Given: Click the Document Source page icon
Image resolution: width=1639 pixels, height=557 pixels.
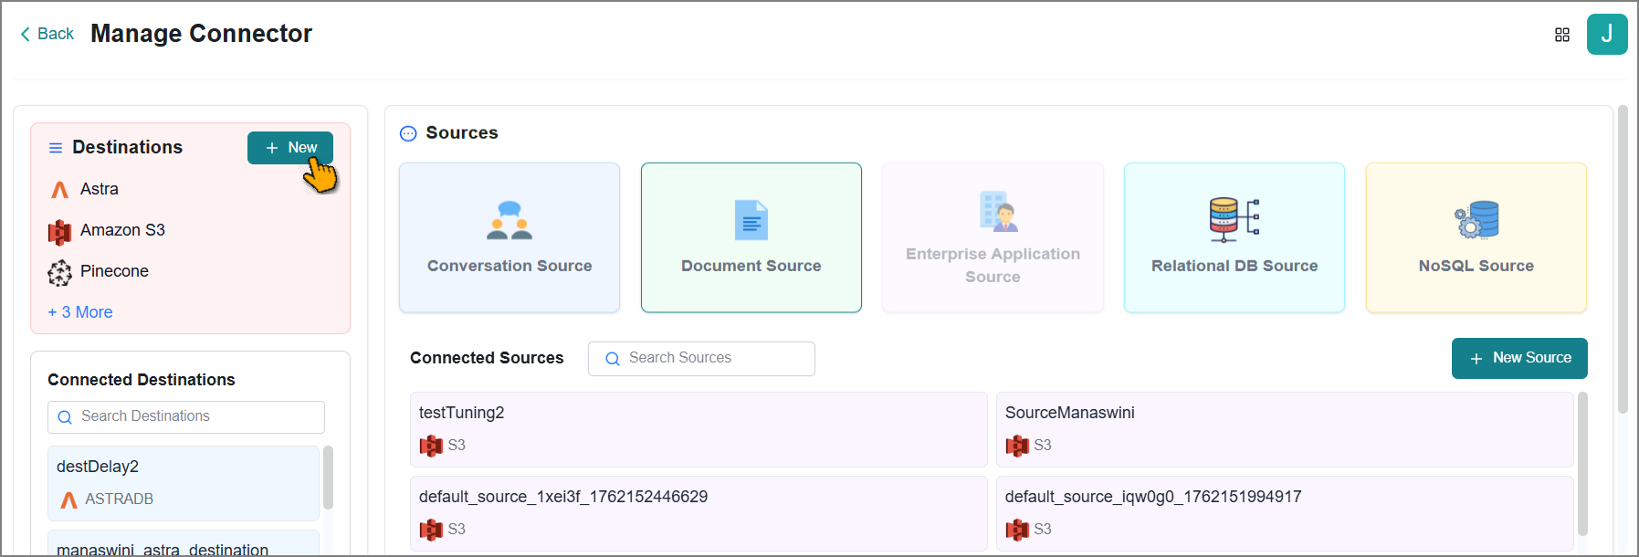Looking at the screenshot, I should click(x=751, y=220).
